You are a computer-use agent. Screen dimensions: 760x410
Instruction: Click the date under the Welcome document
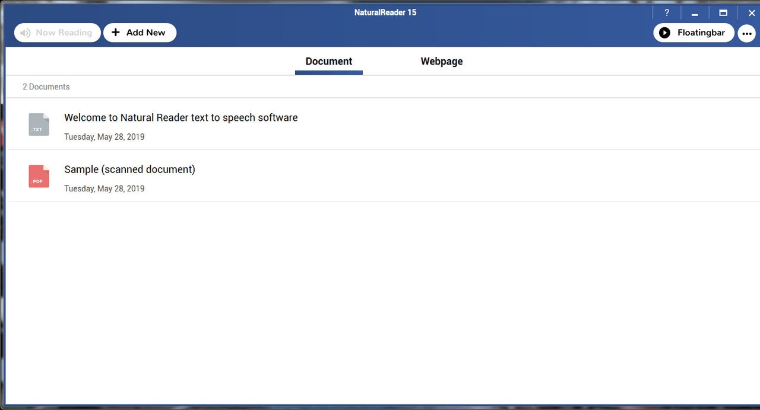point(104,137)
